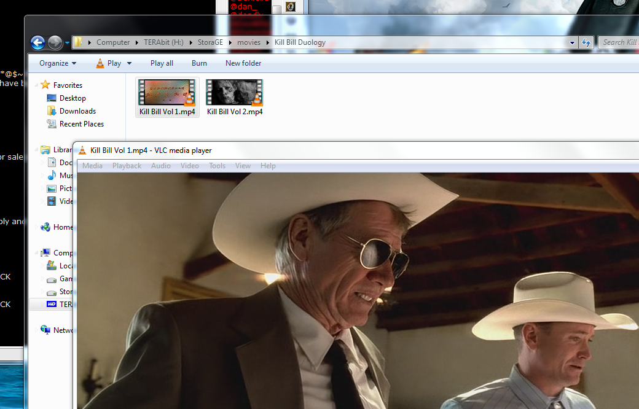This screenshot has height=409, width=639.
Task: Create a New folder from the toolbar
Action: coord(243,63)
